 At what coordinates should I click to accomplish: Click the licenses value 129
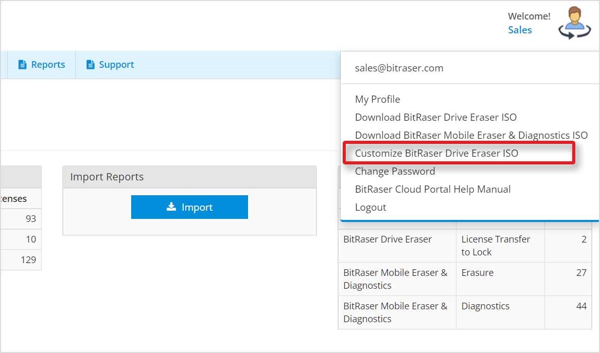(28, 260)
